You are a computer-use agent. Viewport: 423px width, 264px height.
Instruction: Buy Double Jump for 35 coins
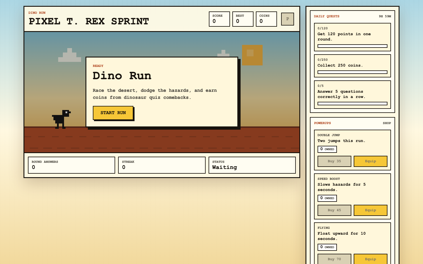[334, 161]
